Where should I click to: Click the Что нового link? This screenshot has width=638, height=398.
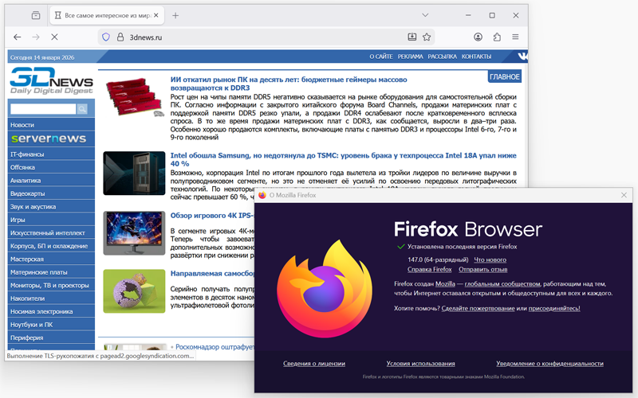coord(490,259)
